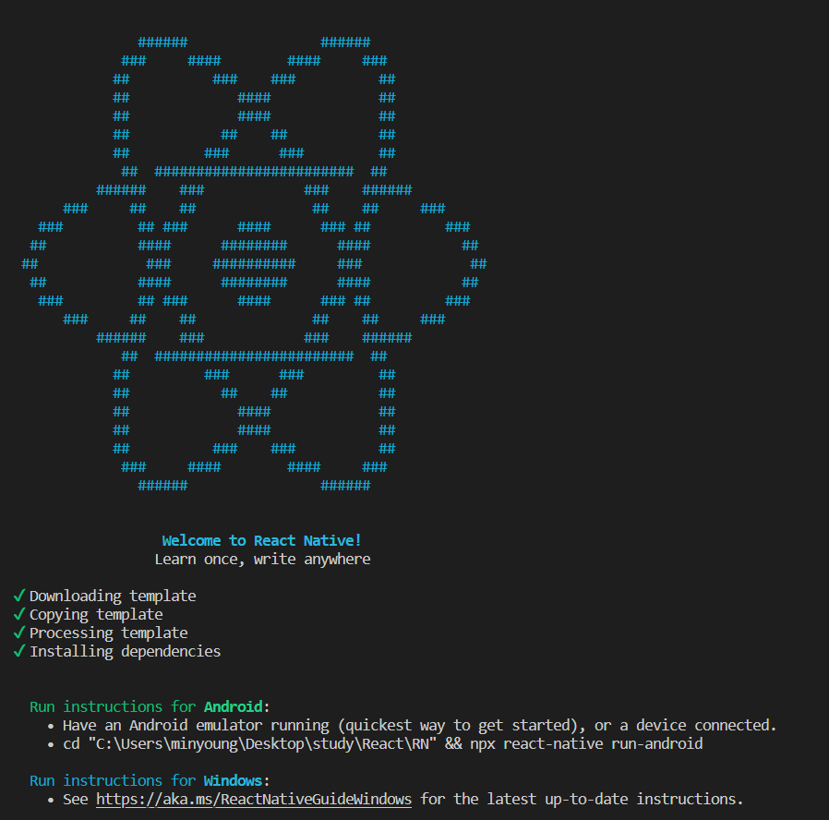
Task: Click the "Run instructions for Windows" heading
Action: click(150, 781)
